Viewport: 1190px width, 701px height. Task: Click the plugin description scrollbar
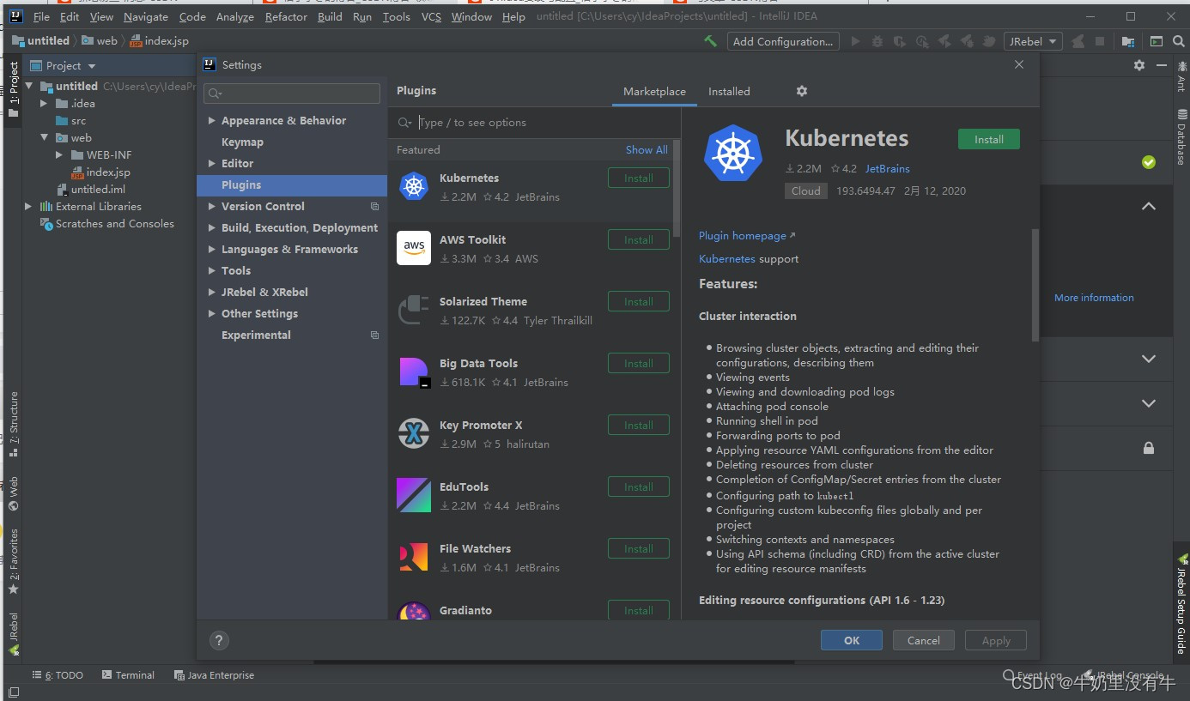pyautogui.click(x=1035, y=285)
